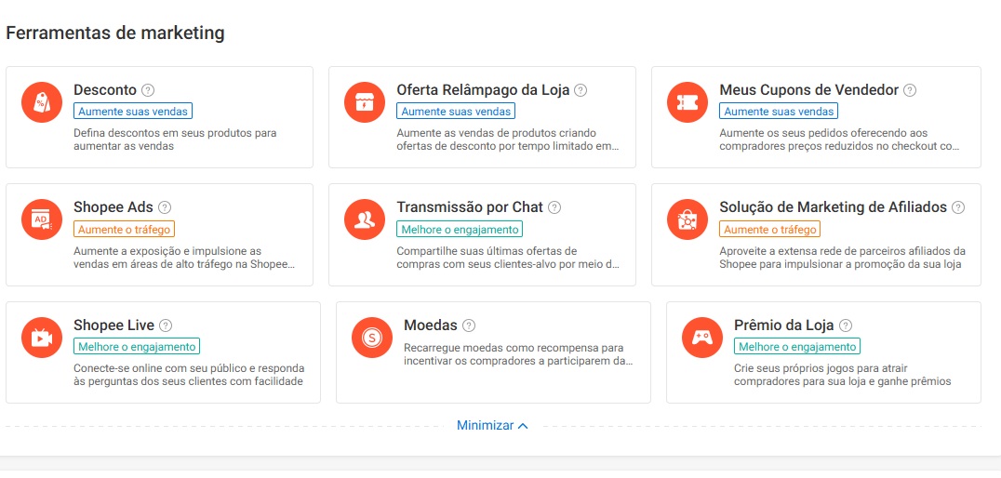Click 'Aumente o tráfego' tag under Marketing de Afiliados
The height and width of the screenshot is (478, 1001).
click(770, 229)
